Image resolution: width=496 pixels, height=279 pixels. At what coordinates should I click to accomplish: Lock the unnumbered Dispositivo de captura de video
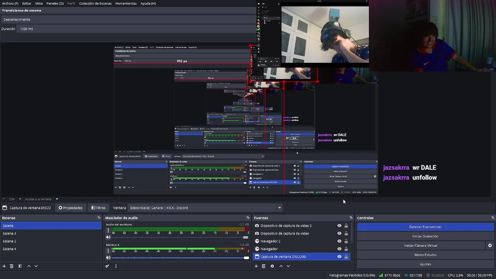tap(346, 233)
